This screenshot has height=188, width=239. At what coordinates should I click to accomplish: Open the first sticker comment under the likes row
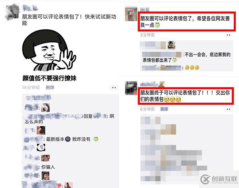(45, 108)
